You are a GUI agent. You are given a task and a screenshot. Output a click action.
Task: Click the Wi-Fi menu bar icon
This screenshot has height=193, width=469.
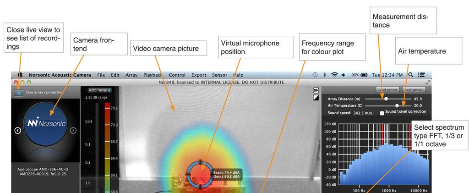[x=335, y=75]
